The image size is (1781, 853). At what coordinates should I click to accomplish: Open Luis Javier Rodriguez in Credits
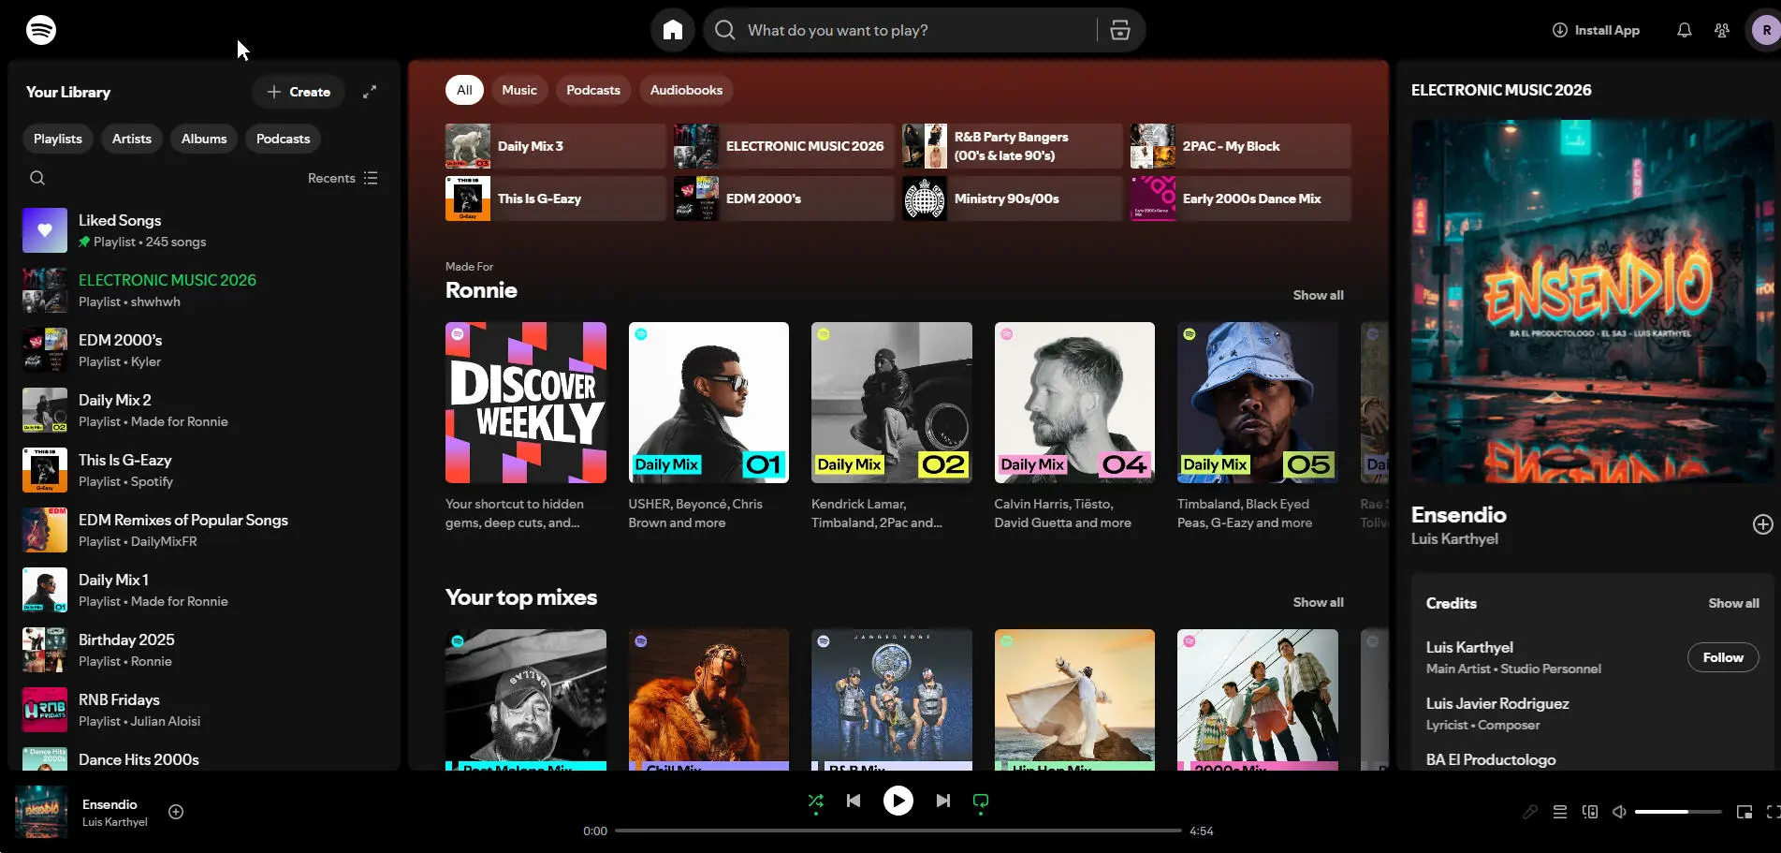[x=1497, y=703]
